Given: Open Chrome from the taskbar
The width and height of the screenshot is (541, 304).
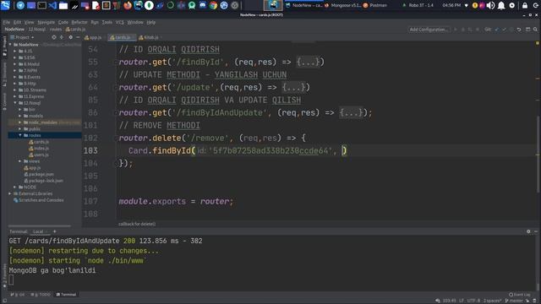Looking at the screenshot, I should point(213,5).
